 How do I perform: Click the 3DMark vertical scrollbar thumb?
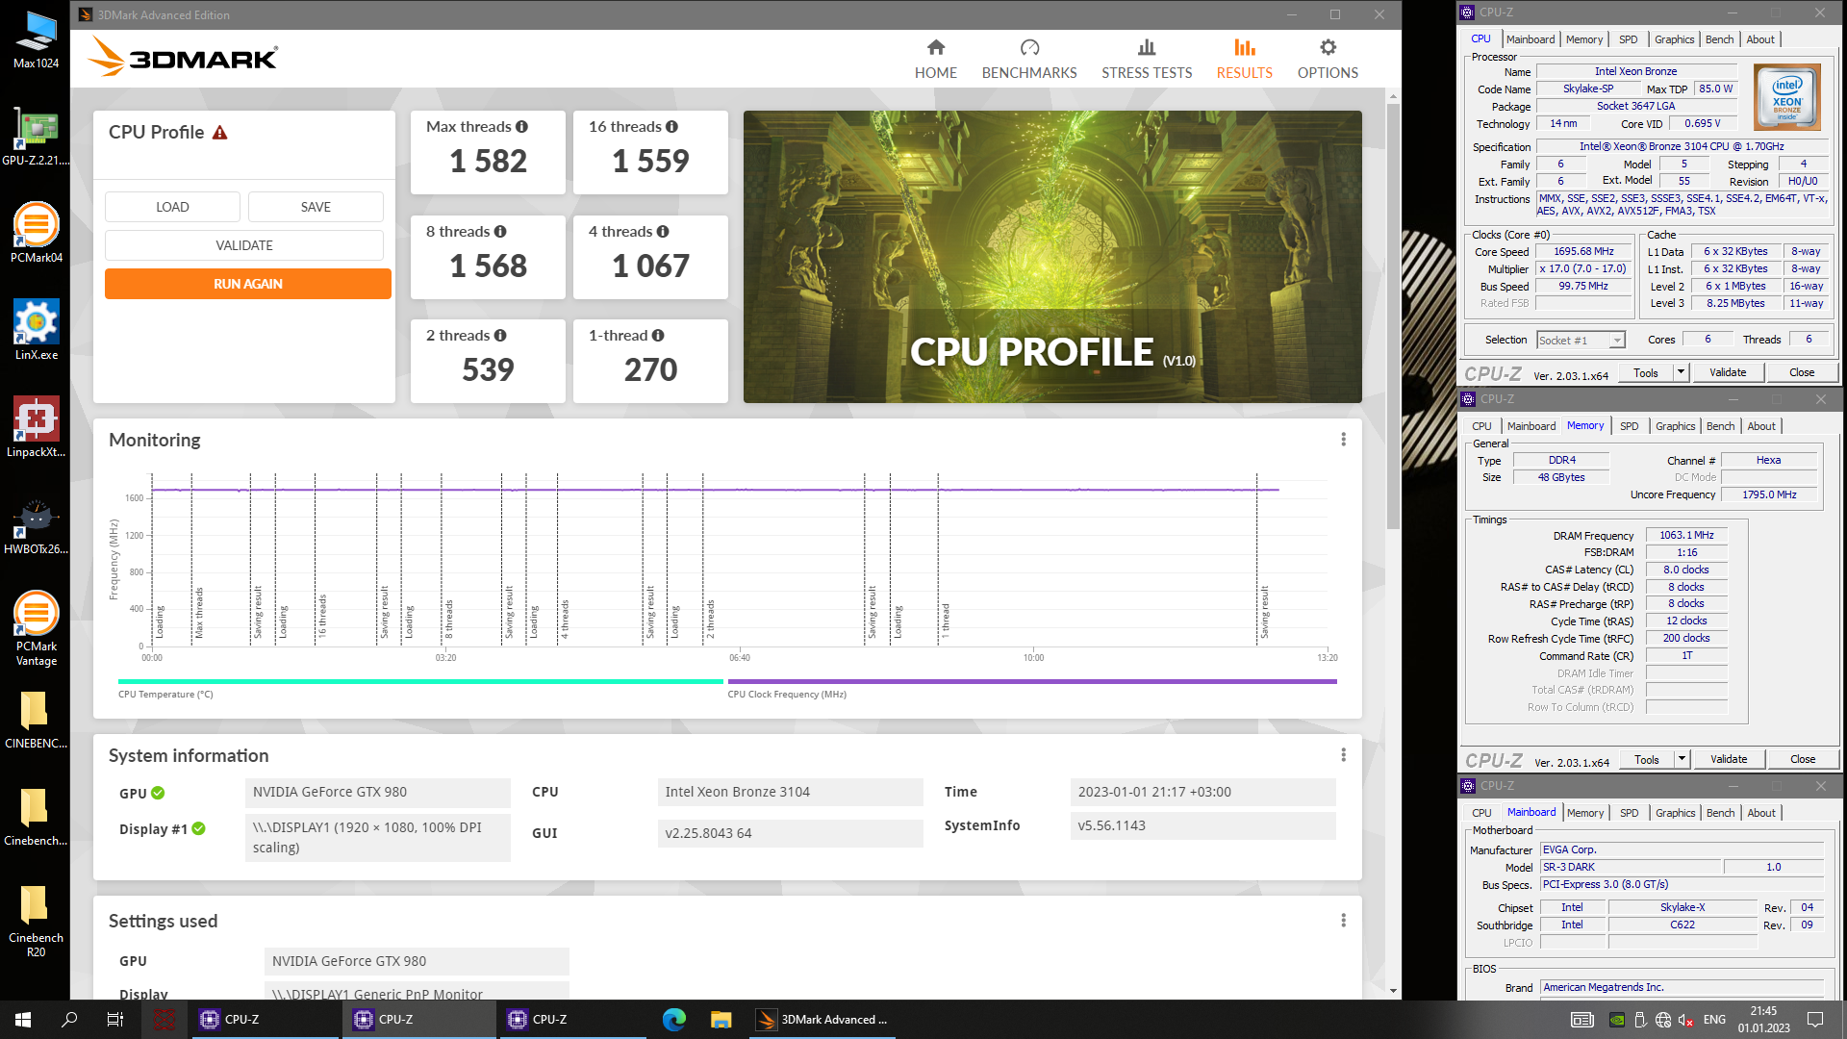point(1393,316)
